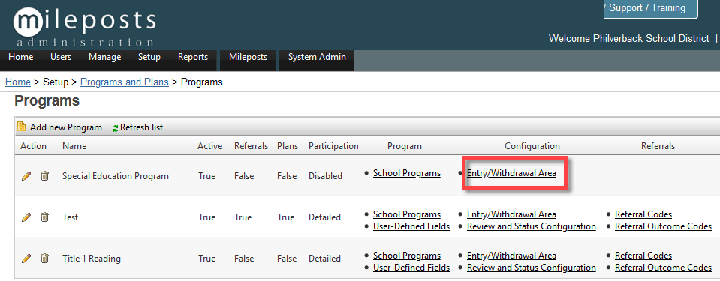The height and width of the screenshot is (281, 720).
Task: Open Referral Codes for Title 1 Reading
Action: point(643,256)
